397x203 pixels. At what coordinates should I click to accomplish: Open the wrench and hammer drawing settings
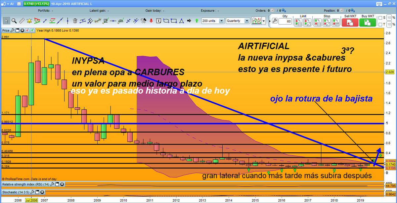(x=144, y=21)
